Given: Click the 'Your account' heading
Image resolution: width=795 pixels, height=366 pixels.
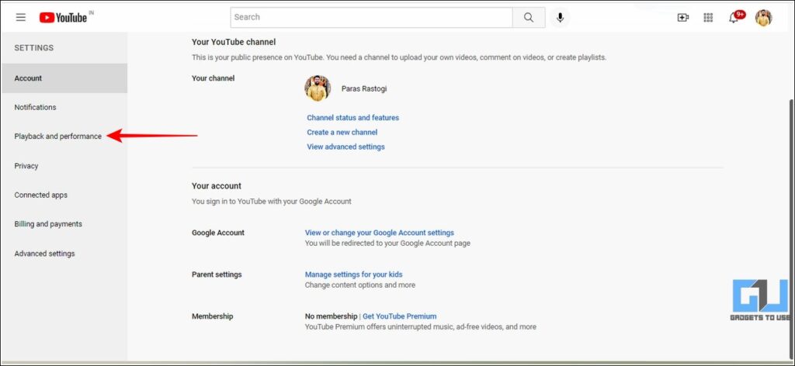Looking at the screenshot, I should click(217, 186).
